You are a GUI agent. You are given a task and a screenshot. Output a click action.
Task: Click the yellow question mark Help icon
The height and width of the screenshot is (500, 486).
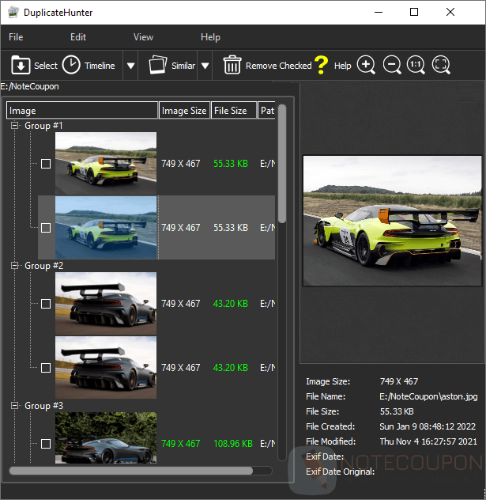pos(322,65)
